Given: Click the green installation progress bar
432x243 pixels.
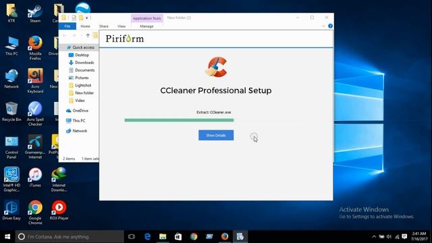Looking at the screenshot, I should tap(179, 120).
